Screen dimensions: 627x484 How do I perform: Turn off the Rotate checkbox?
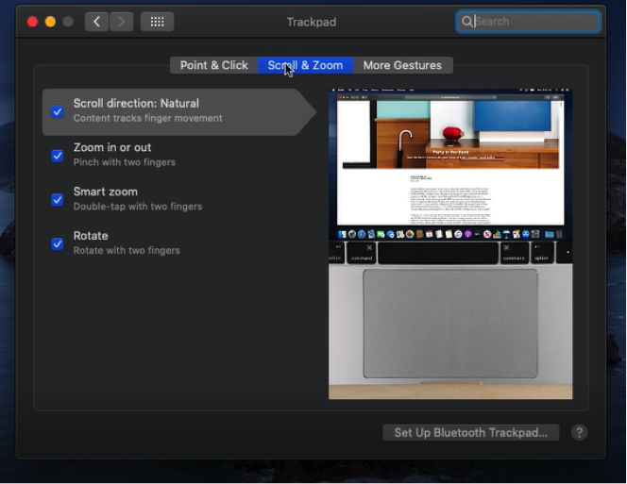[x=58, y=243]
